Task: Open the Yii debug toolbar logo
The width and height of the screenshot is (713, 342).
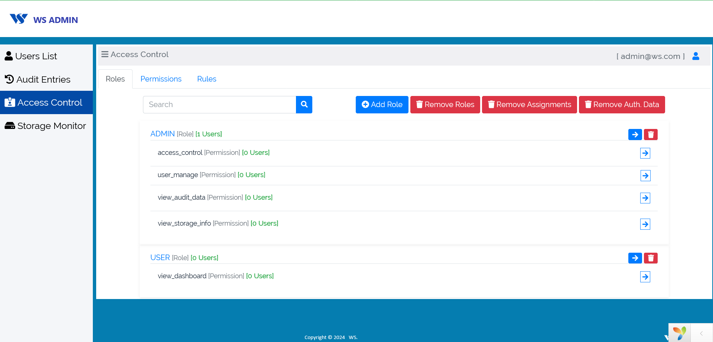Action: [679, 333]
